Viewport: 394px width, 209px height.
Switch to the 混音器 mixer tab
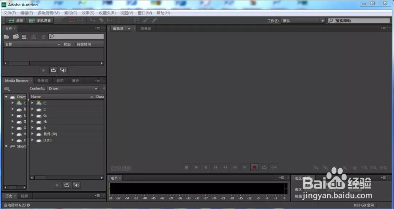click(x=146, y=29)
